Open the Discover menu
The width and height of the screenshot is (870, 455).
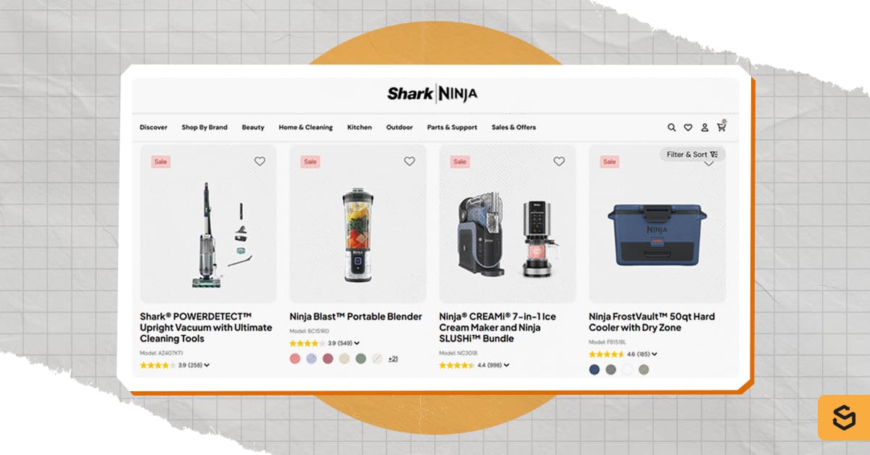coord(154,128)
